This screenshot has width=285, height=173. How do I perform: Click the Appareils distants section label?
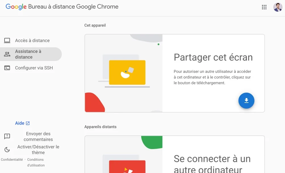[x=100, y=127]
